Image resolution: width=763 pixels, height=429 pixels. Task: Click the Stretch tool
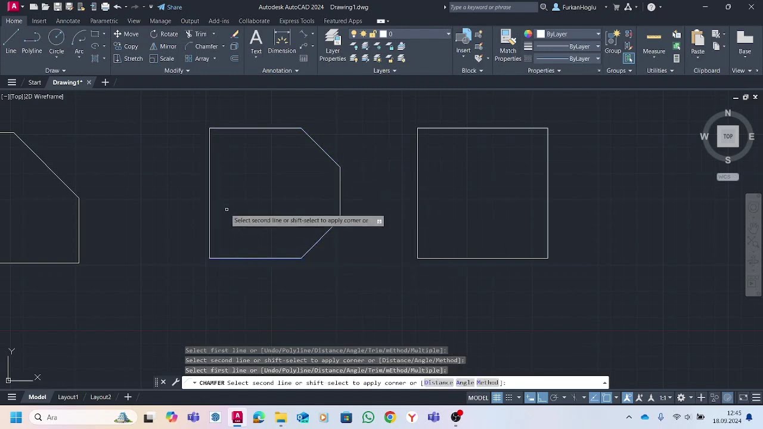(x=128, y=58)
